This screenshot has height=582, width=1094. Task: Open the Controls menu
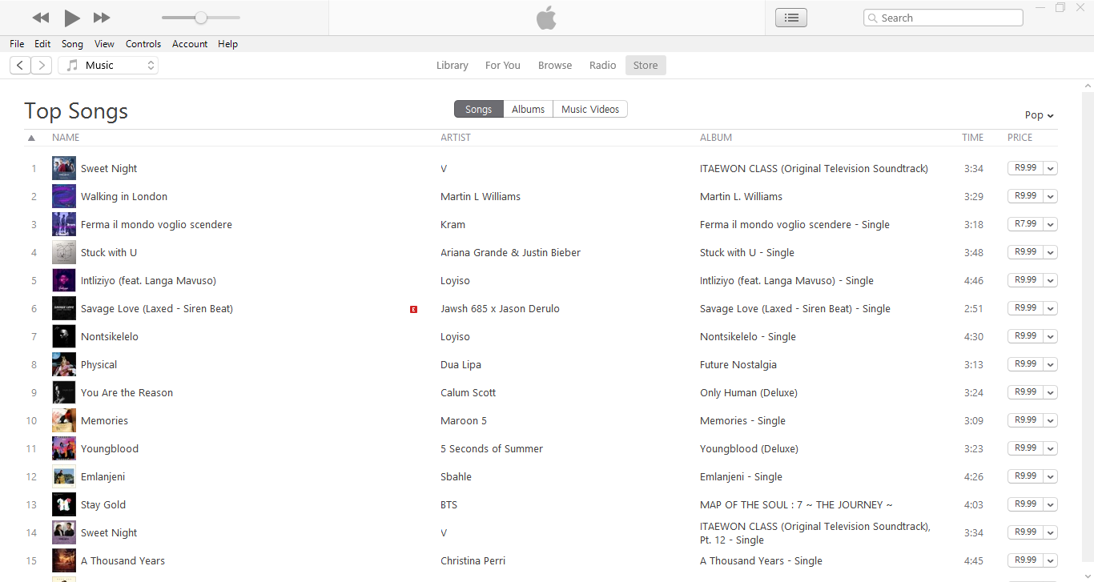[143, 44]
